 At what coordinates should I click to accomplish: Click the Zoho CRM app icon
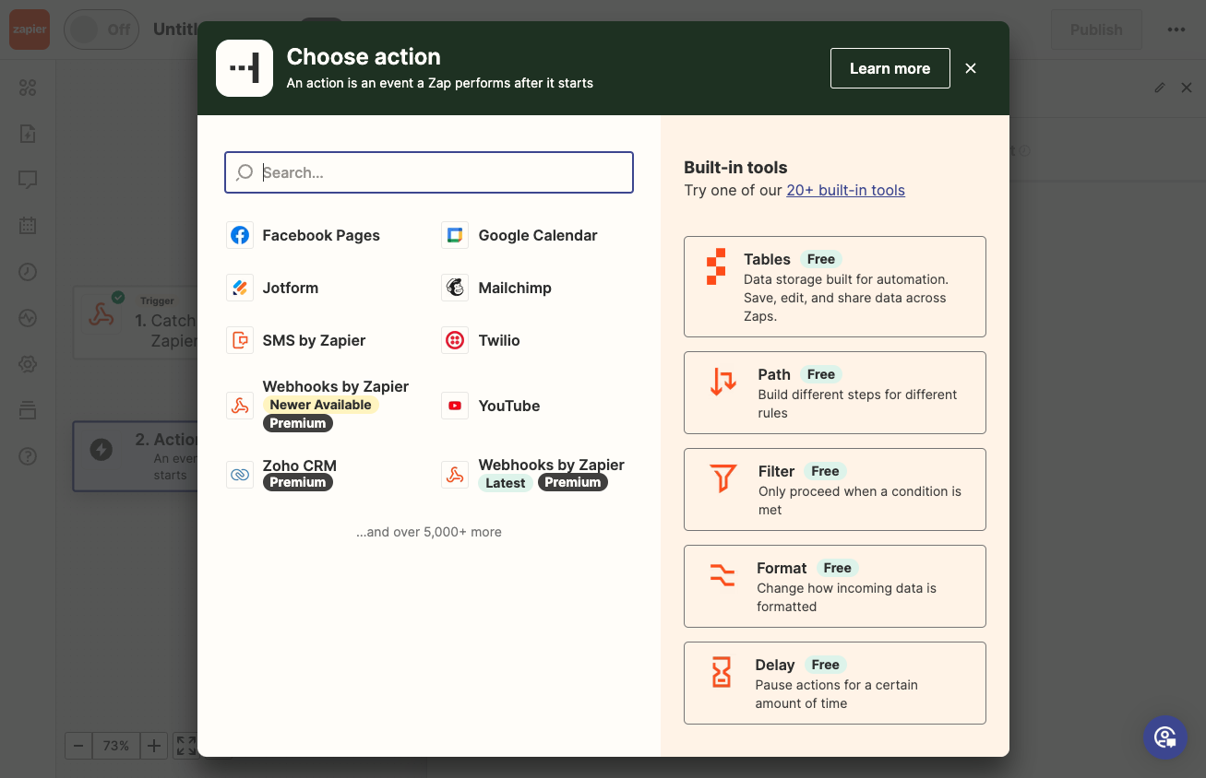[x=240, y=475]
